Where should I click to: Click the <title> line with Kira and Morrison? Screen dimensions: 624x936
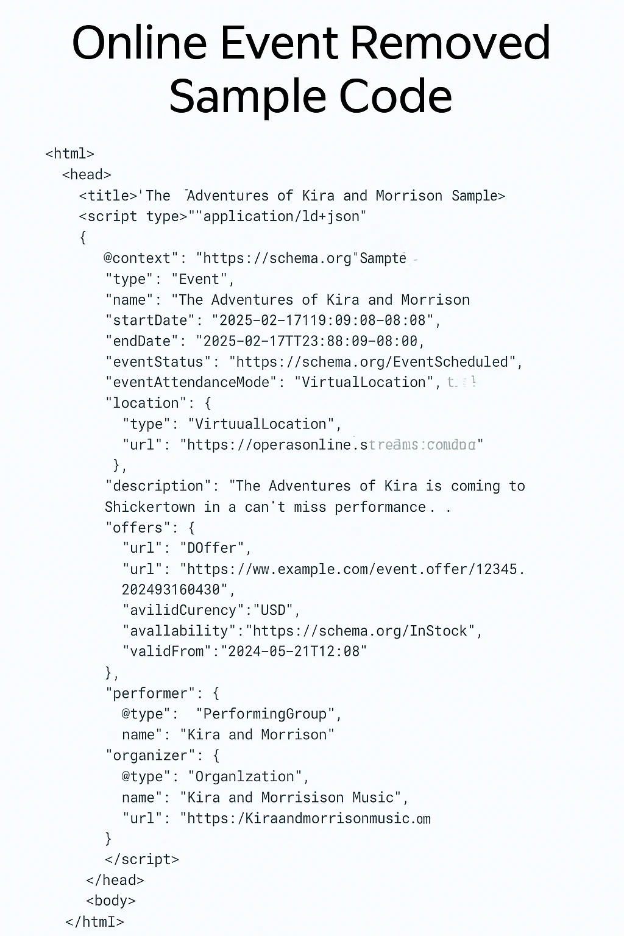coord(292,196)
